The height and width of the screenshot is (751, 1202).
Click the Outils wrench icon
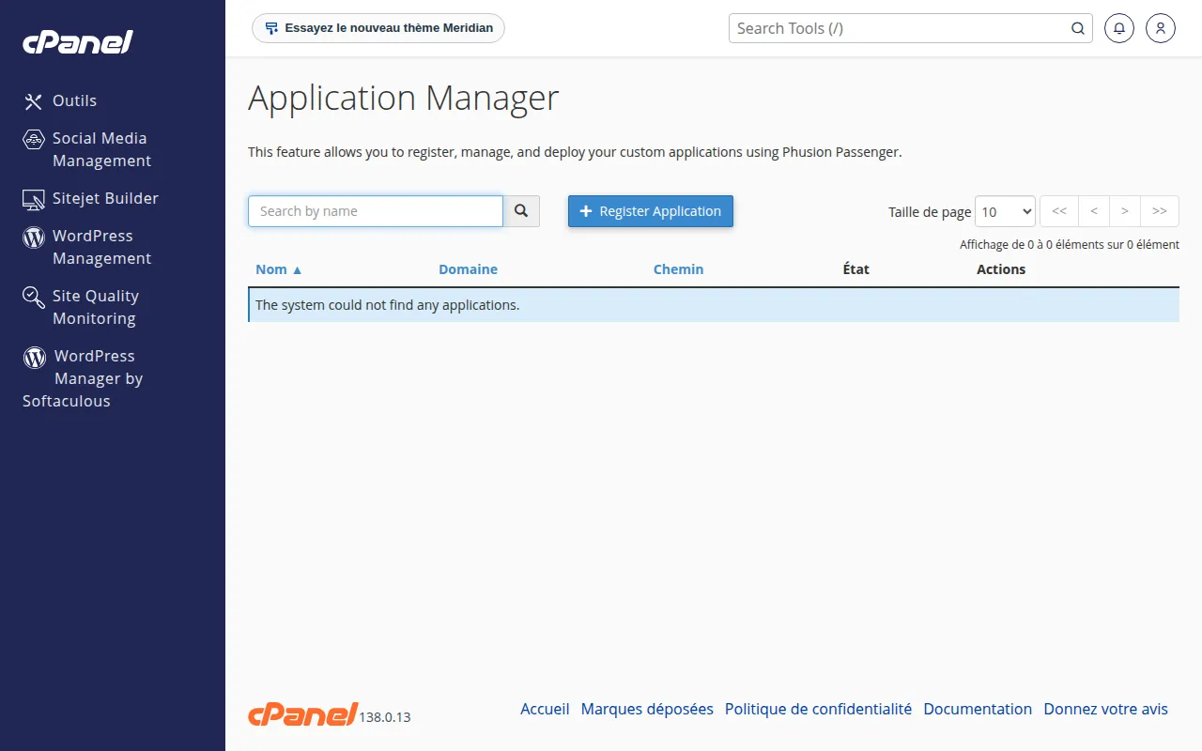34,101
